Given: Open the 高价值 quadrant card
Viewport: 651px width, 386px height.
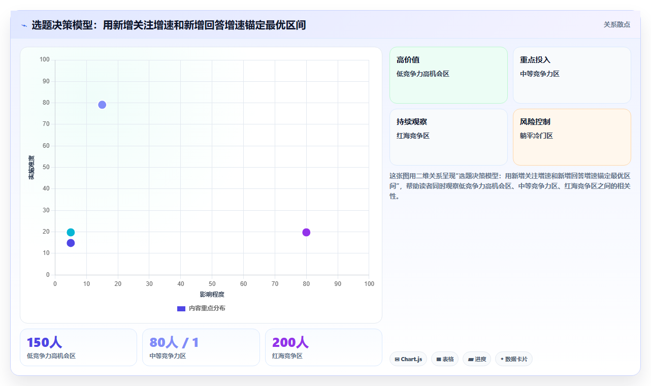Looking at the screenshot, I should (448, 75).
